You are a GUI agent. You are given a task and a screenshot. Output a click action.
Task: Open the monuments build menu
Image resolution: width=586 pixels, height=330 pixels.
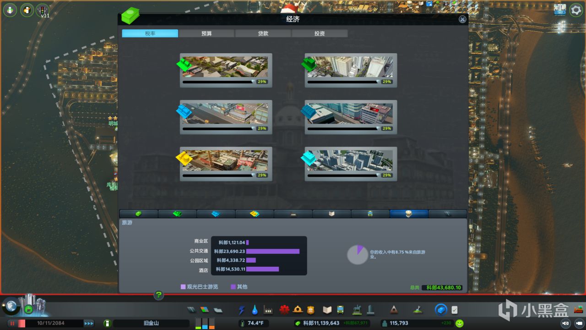[x=393, y=310]
